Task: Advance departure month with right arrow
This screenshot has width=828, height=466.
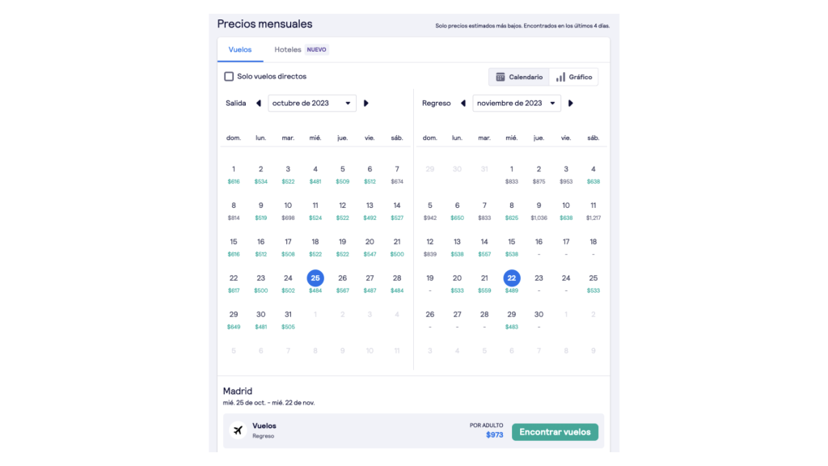Action: [x=366, y=103]
